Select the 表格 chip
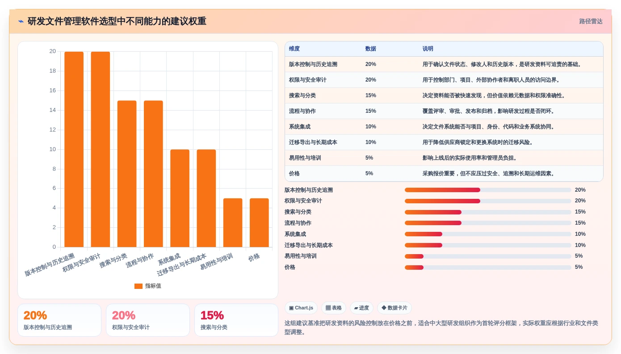 tap(334, 308)
